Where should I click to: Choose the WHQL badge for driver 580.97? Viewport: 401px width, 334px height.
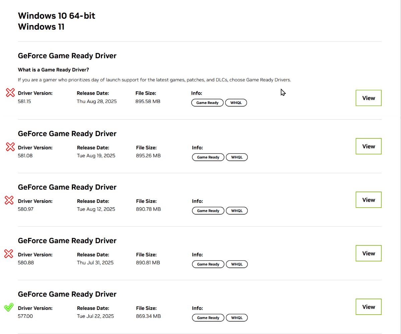pos(237,211)
